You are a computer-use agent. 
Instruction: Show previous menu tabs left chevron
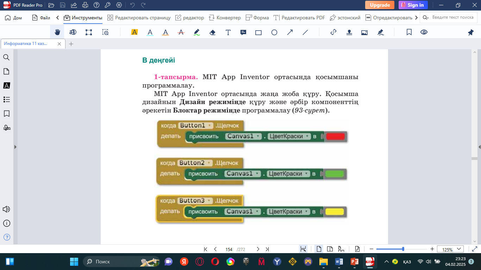57,17
